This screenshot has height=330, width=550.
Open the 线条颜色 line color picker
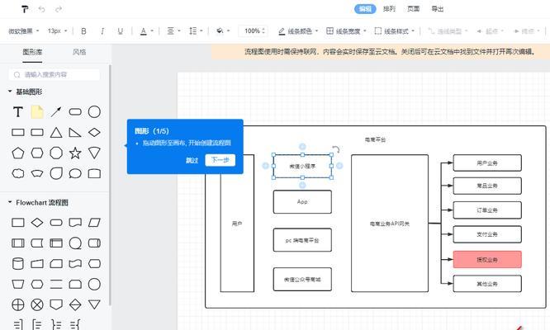(298, 31)
